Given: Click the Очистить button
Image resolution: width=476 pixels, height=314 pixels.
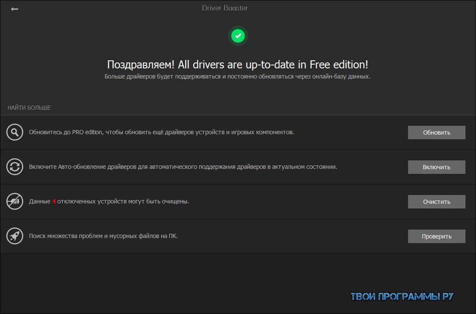Looking at the screenshot, I should [436, 202].
